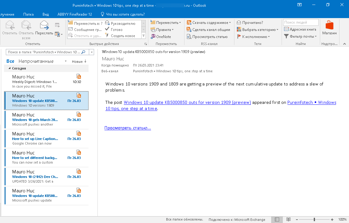Click the meeting reply icon beside Переслать
Screen dimensions: 349x223
(x=57, y=25)
